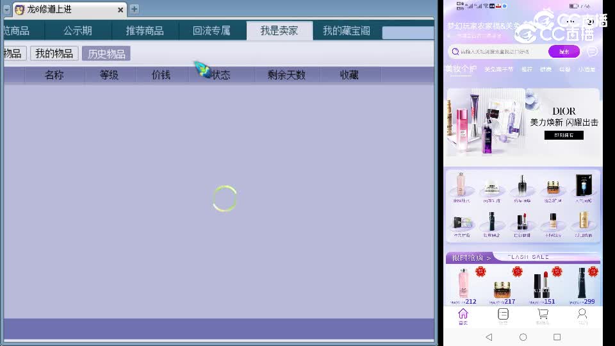Click the 历史物品 sub-tab button
The height and width of the screenshot is (346, 615).
[106, 54]
